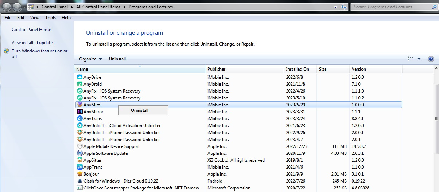Open the Help menu

point(66,18)
